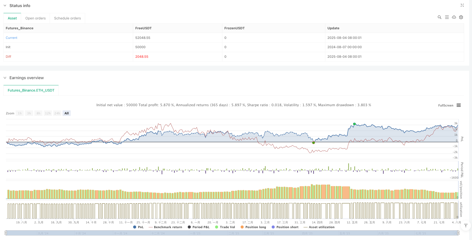Open the settings gear above the table
This screenshot has width=472, height=240.
click(461, 17)
